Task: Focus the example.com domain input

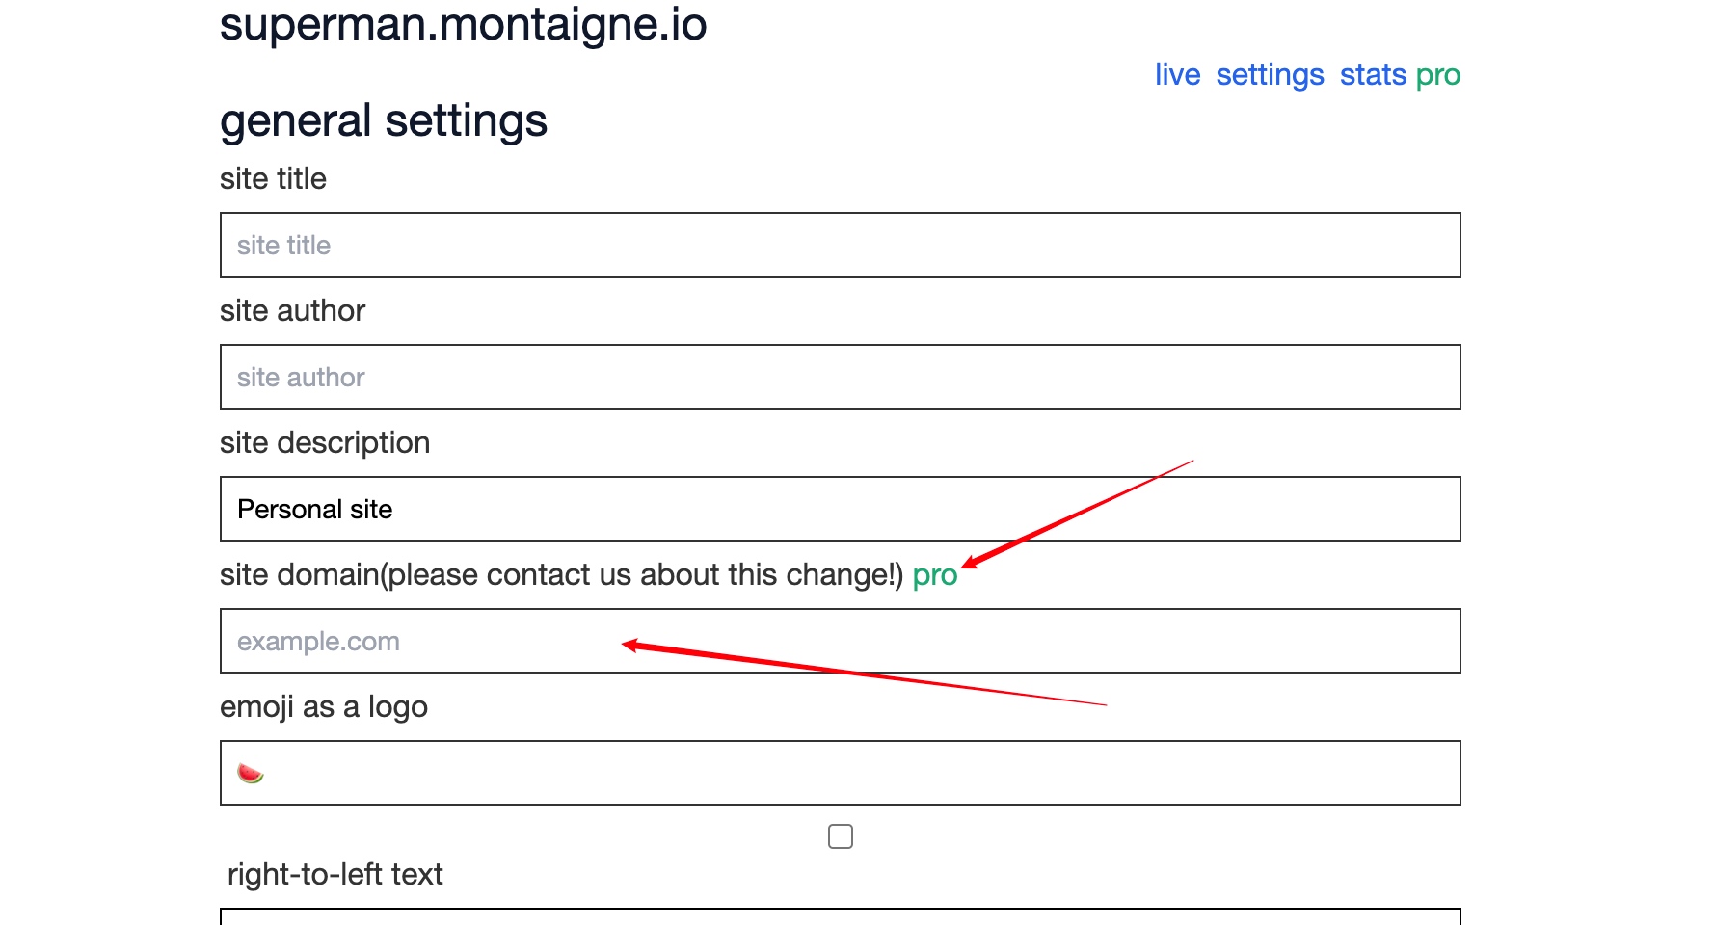Action: tap(841, 641)
